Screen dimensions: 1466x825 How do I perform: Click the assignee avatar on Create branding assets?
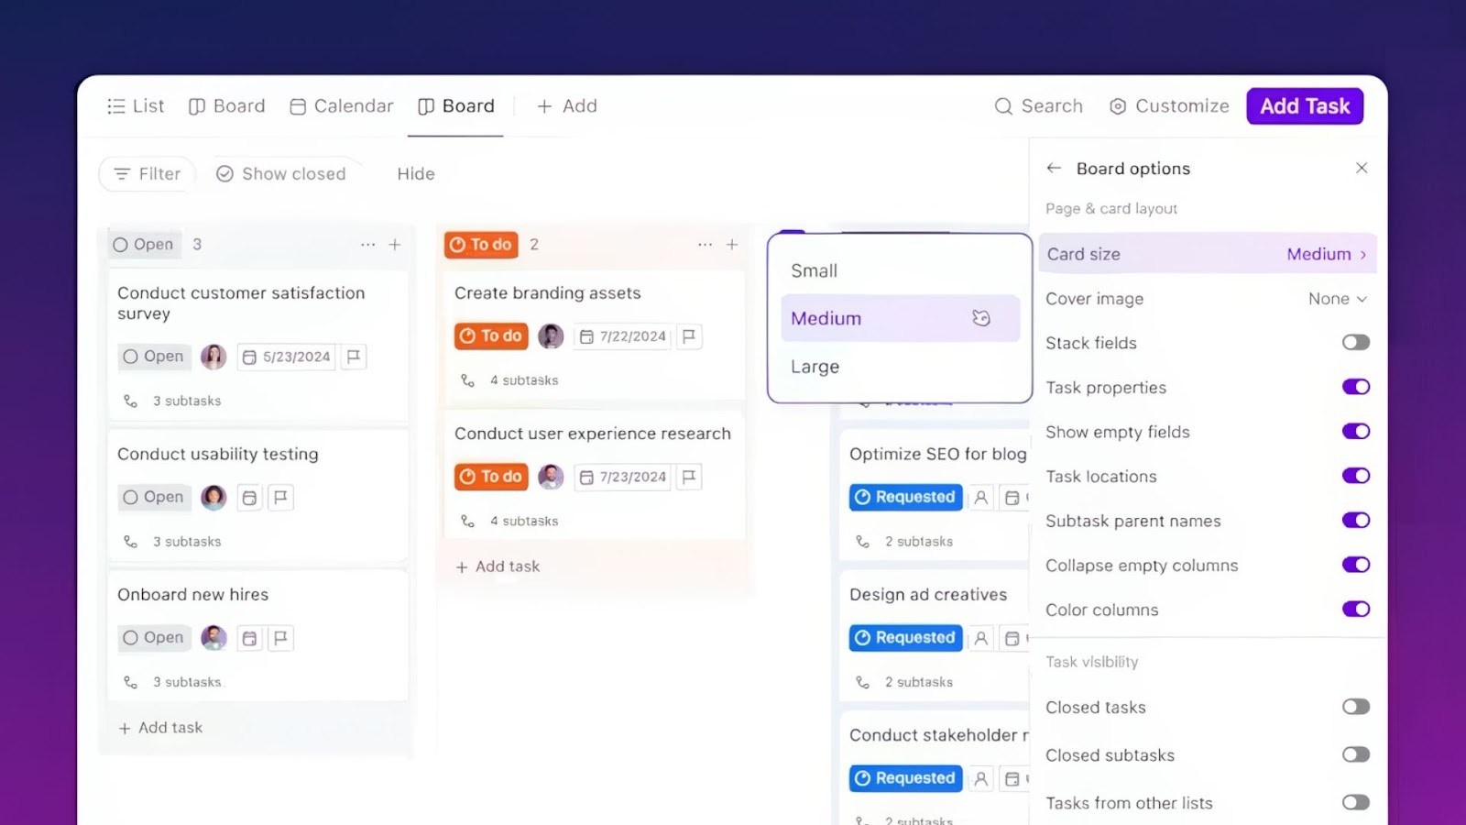551,336
